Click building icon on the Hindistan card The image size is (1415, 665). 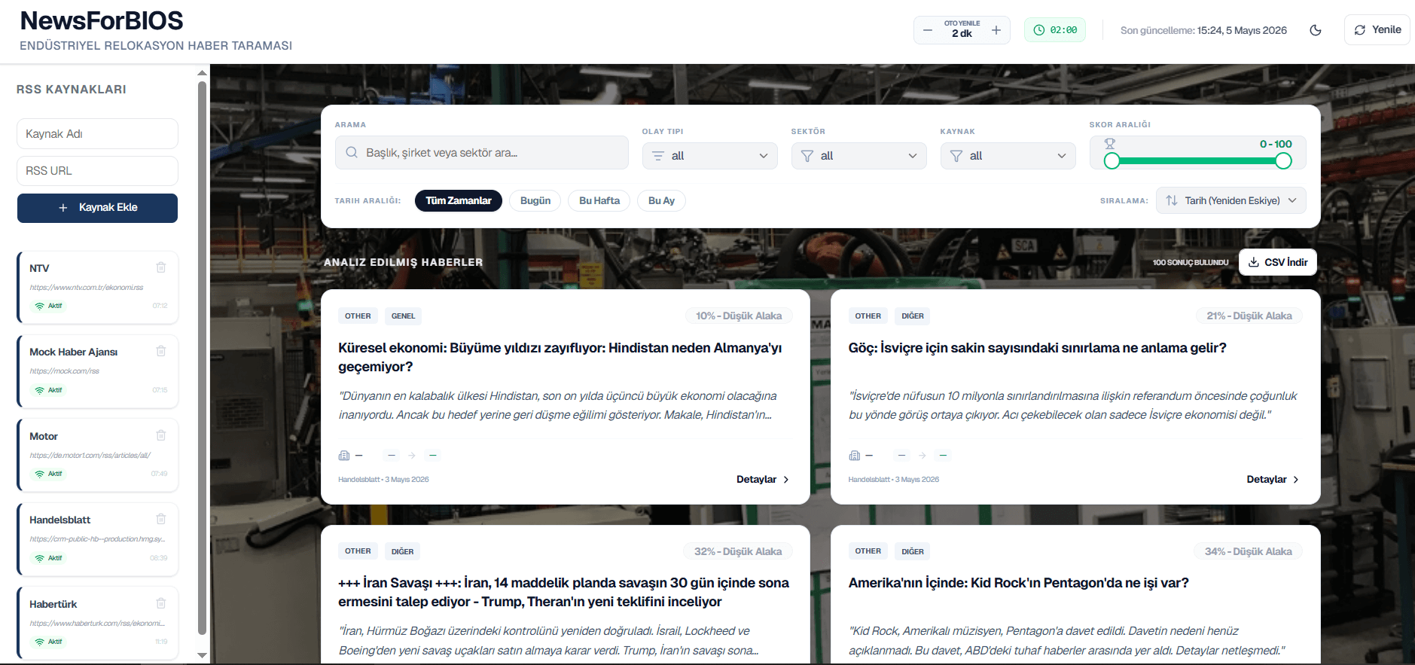(344, 456)
